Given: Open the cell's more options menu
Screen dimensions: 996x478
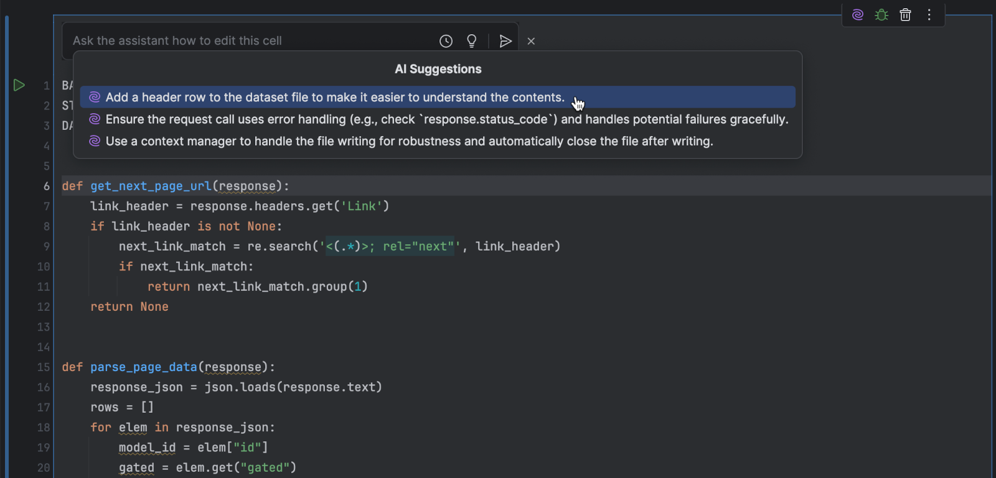Looking at the screenshot, I should 929,15.
